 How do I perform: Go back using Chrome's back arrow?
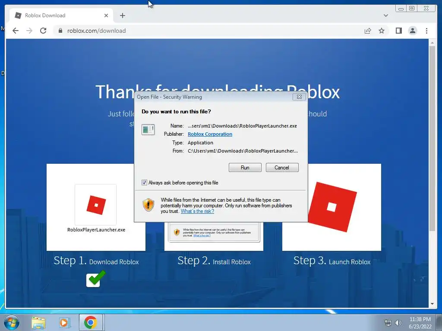16,31
